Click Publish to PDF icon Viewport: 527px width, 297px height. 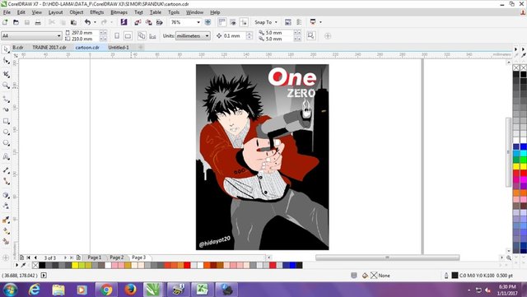[x=159, y=22]
